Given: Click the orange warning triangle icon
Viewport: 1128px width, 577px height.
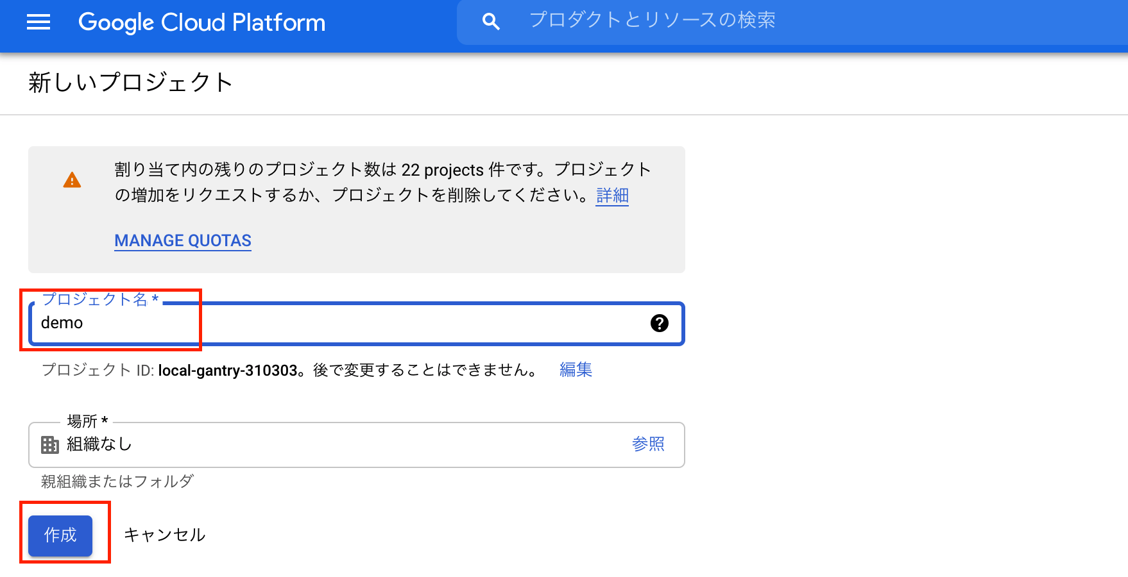Looking at the screenshot, I should pyautogui.click(x=73, y=180).
